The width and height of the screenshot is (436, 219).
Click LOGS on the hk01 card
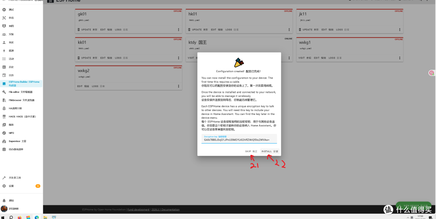[x=232, y=29]
